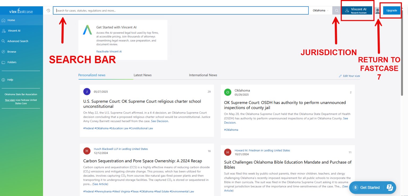This screenshot has height=196, width=408.
Task: Click the #Education Law tag
Action: point(119,128)
